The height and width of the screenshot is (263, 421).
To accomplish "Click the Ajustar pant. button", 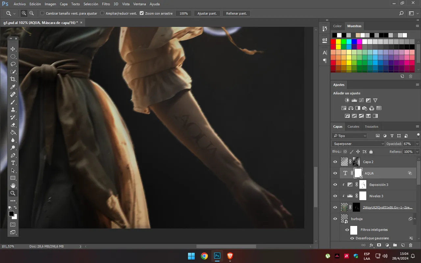I will coord(207,13).
